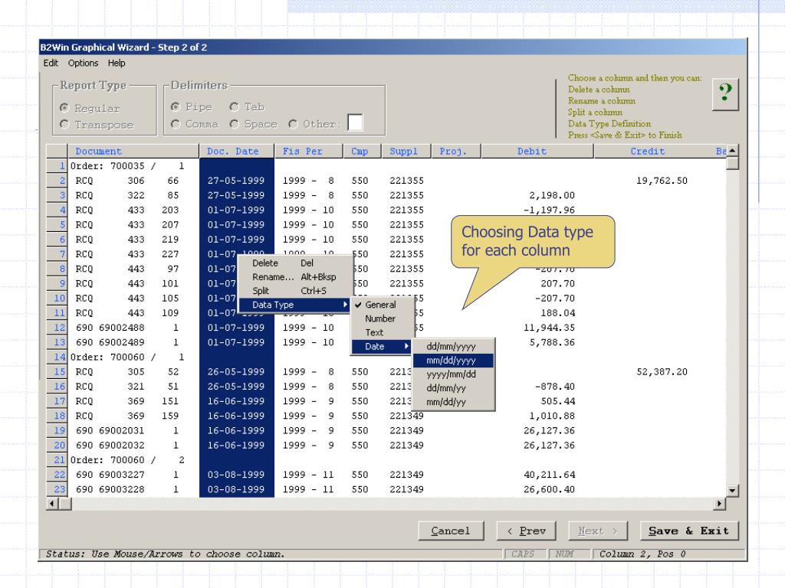This screenshot has height=588, width=785.
Task: Click the 'Data Type Definition' hint text
Action: click(609, 123)
